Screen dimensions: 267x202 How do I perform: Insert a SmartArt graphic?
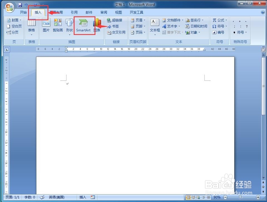click(x=83, y=26)
